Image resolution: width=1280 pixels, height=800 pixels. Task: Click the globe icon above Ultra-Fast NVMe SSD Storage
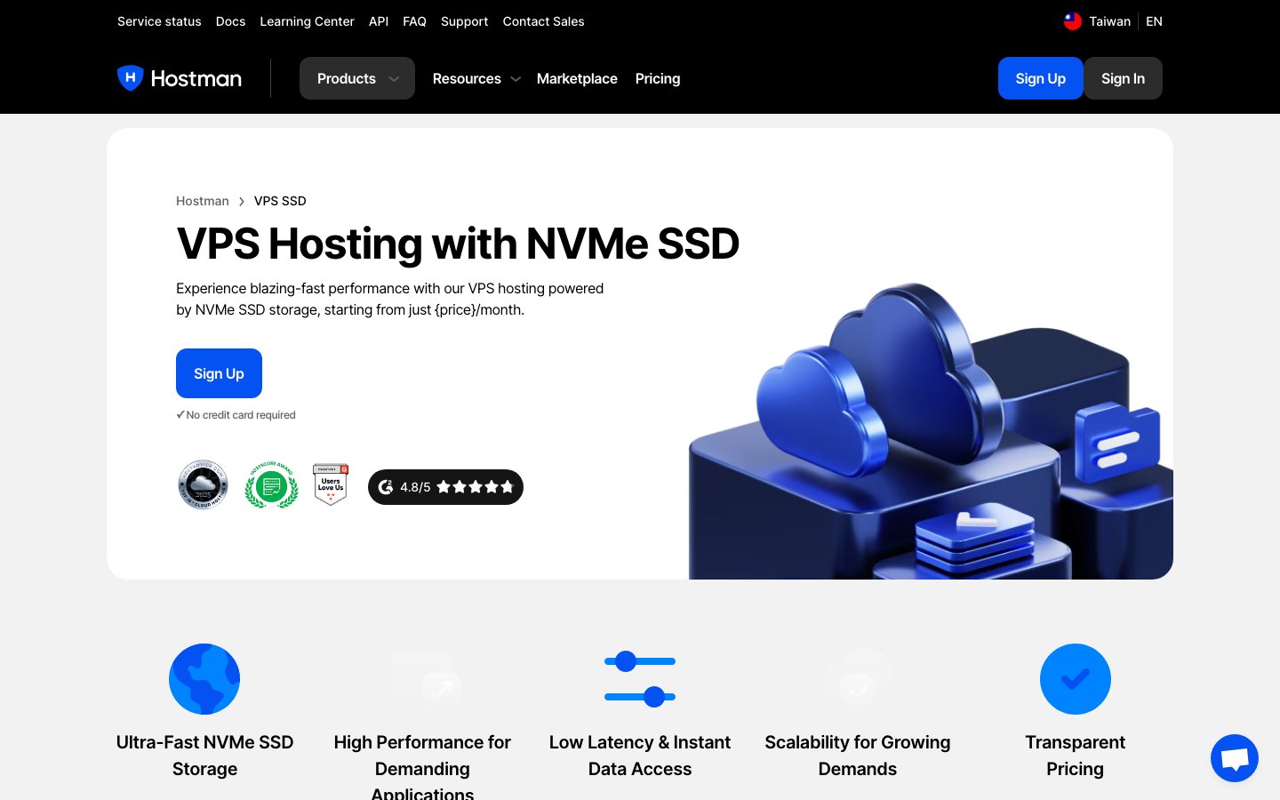(204, 679)
